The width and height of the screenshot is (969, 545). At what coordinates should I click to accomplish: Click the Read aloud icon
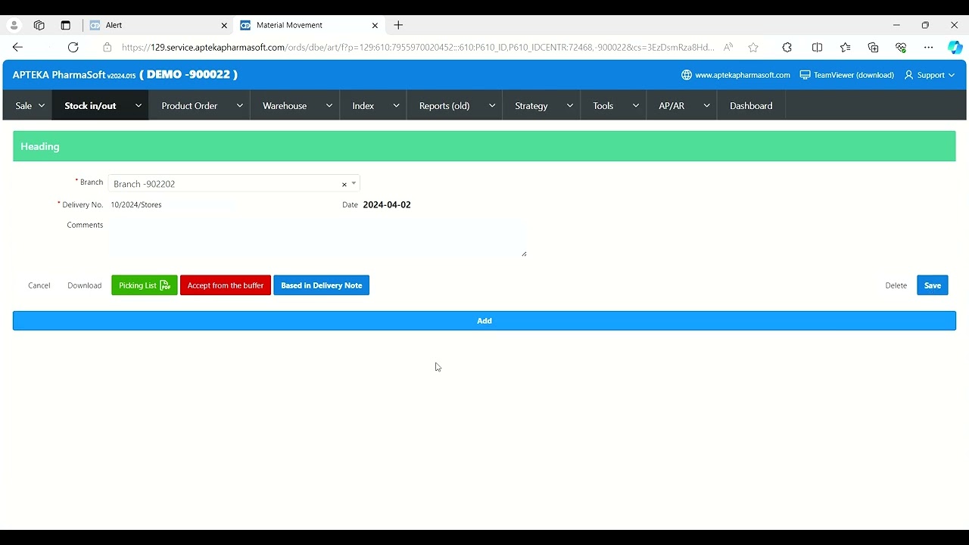pos(728,47)
